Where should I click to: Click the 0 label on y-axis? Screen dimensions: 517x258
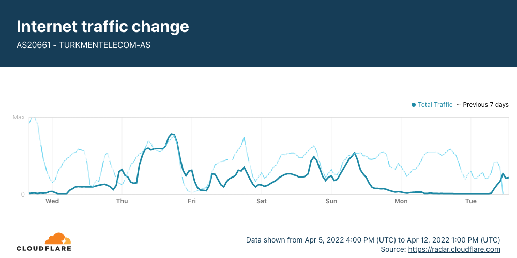23,195
